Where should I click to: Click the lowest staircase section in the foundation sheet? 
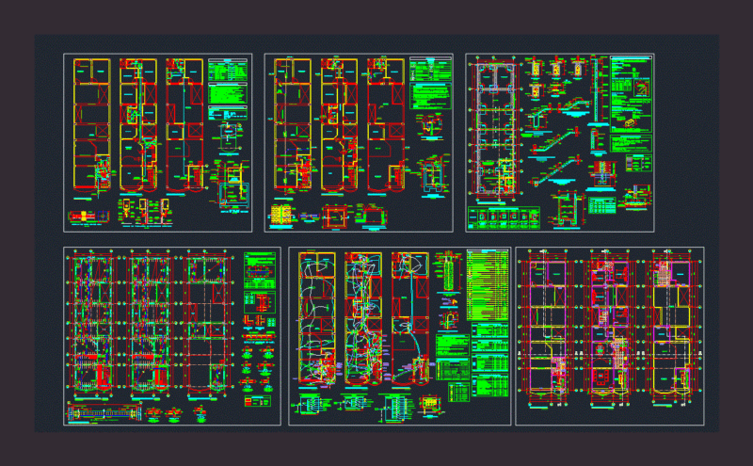556,172
